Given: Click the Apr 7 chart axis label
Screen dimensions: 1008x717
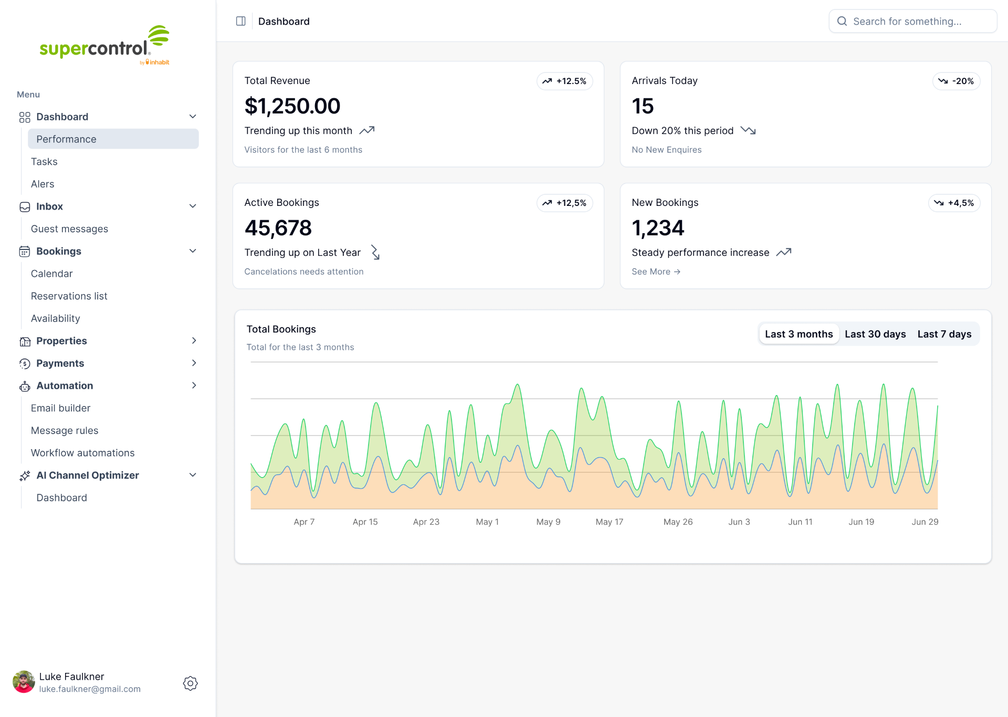Looking at the screenshot, I should coord(304,522).
